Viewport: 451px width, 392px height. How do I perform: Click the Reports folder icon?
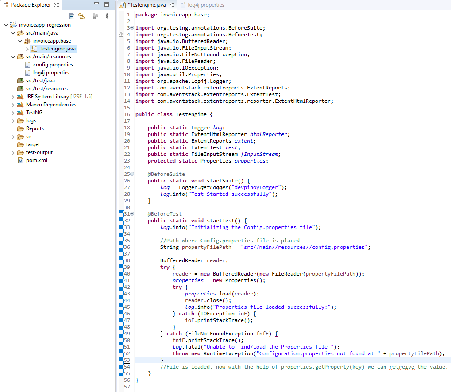(x=20, y=128)
